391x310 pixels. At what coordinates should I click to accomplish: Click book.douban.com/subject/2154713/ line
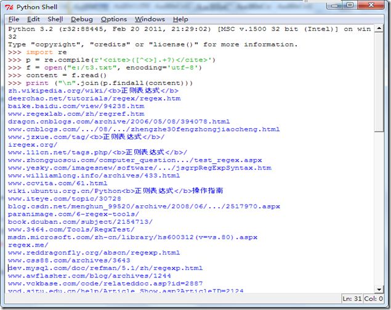[80, 222]
